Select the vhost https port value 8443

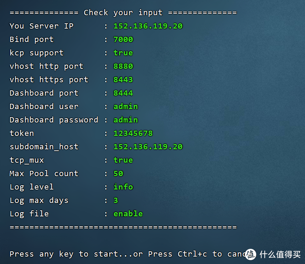[x=123, y=80]
